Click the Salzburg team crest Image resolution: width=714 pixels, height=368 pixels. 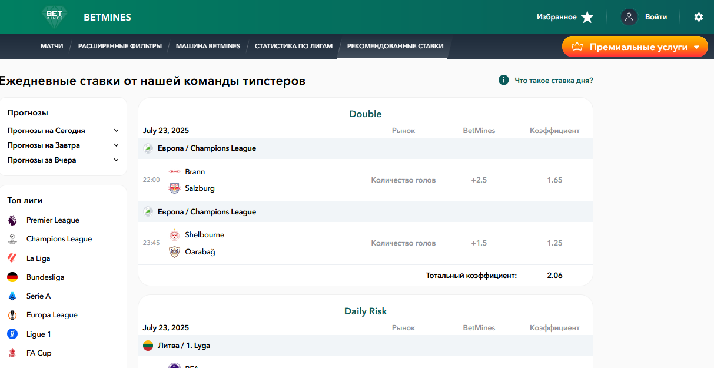[174, 188]
